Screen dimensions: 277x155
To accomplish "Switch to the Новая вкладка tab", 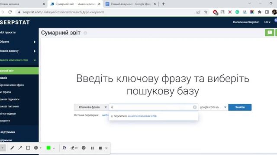I will tap(21, 4).
